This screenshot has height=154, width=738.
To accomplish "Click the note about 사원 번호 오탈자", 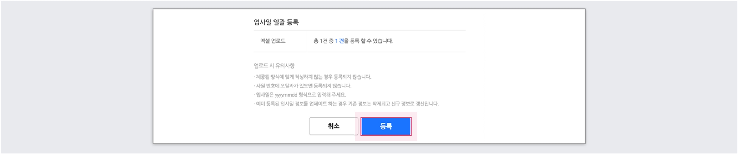I will pos(303,86).
